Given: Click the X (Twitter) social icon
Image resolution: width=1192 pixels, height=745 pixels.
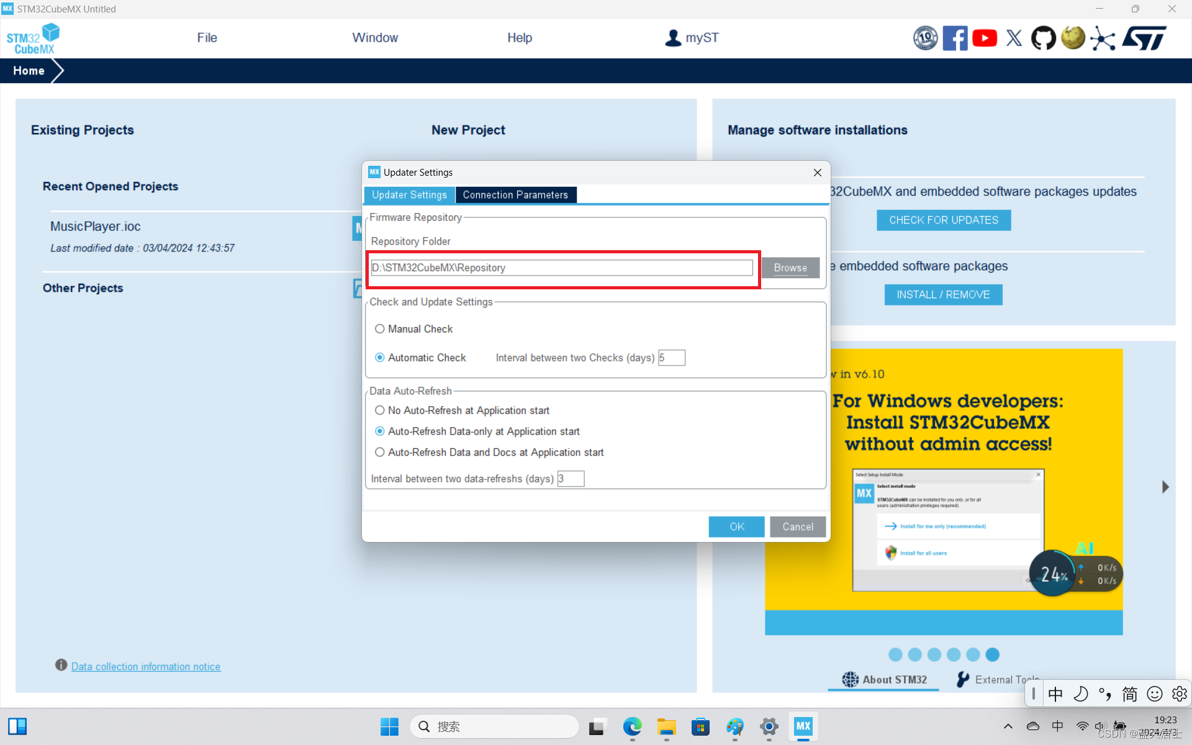Looking at the screenshot, I should tap(1014, 38).
